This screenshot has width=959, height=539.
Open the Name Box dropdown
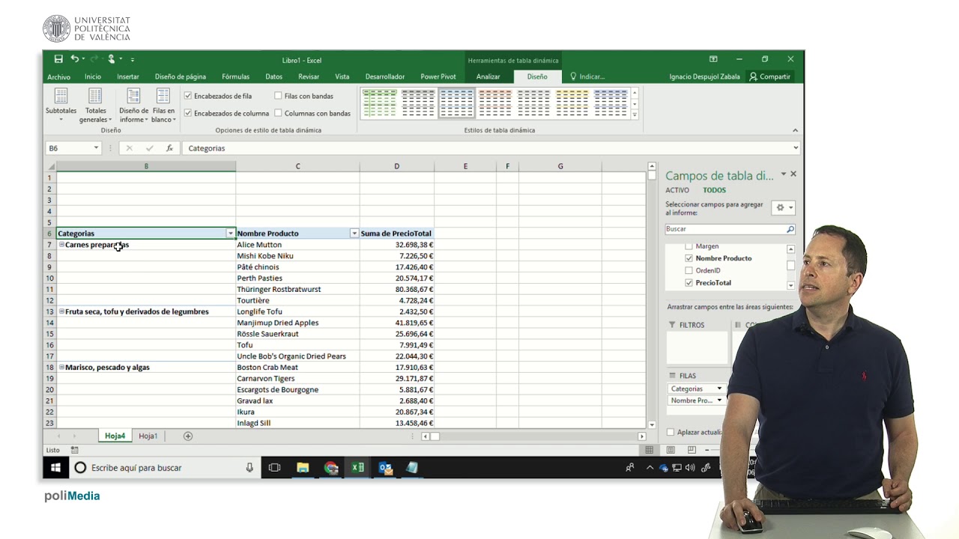(x=96, y=148)
